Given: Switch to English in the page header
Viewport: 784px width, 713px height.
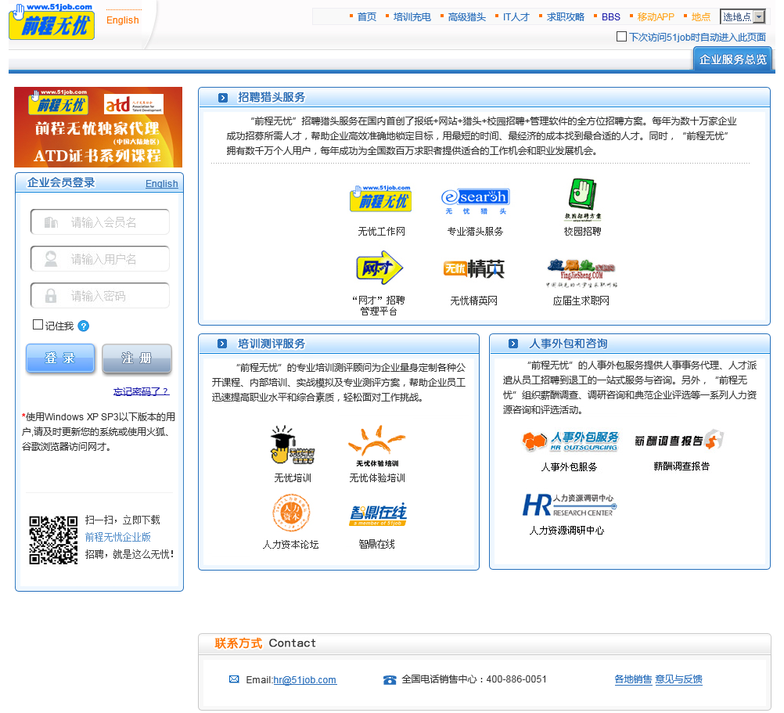Looking at the screenshot, I should click(123, 20).
